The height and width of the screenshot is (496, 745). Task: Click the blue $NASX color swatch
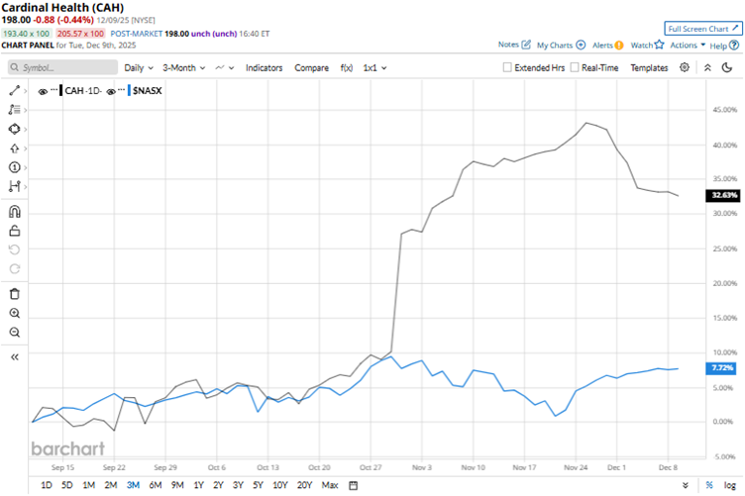coord(129,91)
